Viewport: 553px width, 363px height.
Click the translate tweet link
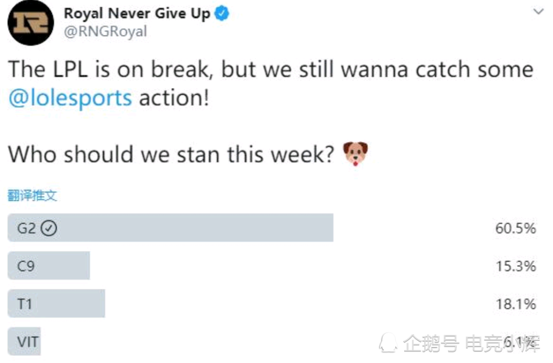tap(32, 195)
